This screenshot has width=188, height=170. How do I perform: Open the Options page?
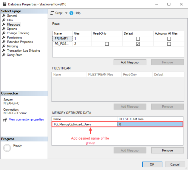[12, 29]
